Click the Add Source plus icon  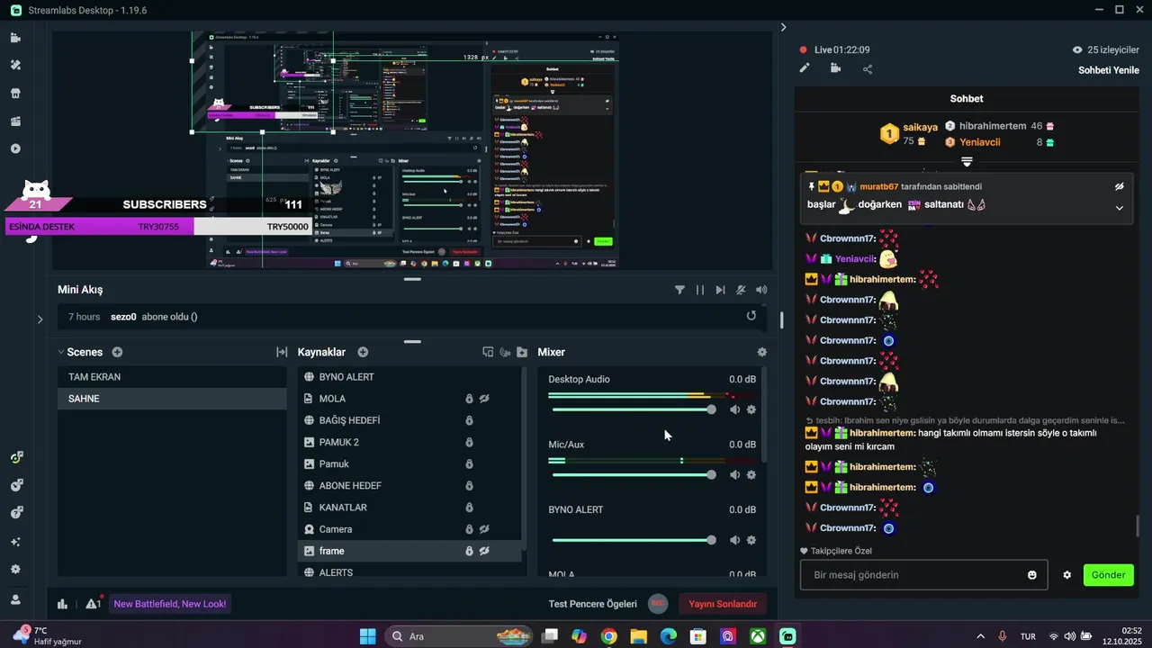363,352
